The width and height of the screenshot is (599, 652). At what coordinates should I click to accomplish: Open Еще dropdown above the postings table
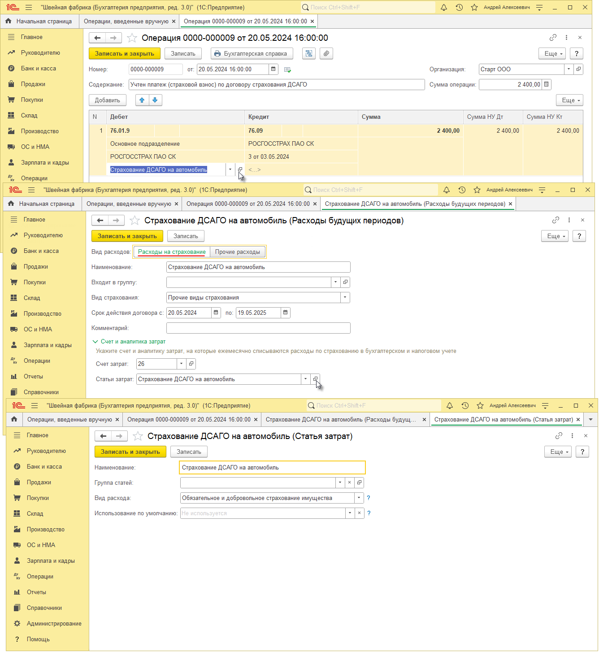pyautogui.click(x=570, y=100)
